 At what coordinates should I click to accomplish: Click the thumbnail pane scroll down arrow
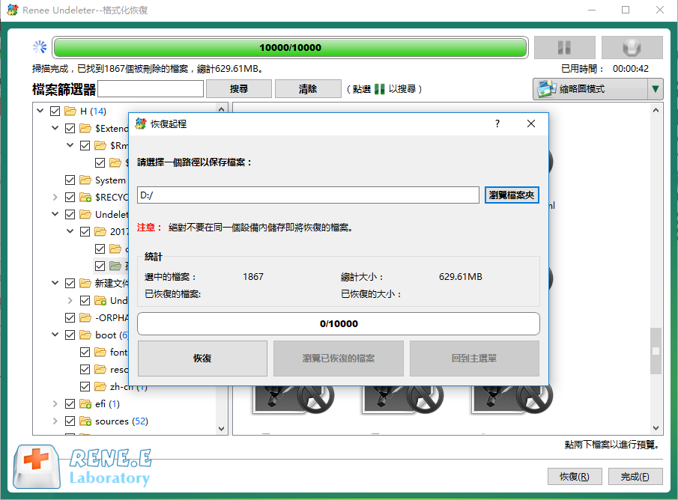click(x=656, y=428)
